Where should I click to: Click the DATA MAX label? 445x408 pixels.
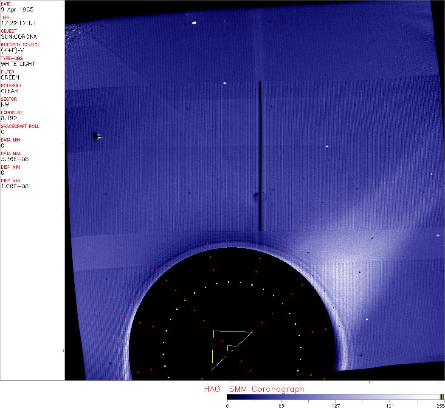click(11, 154)
